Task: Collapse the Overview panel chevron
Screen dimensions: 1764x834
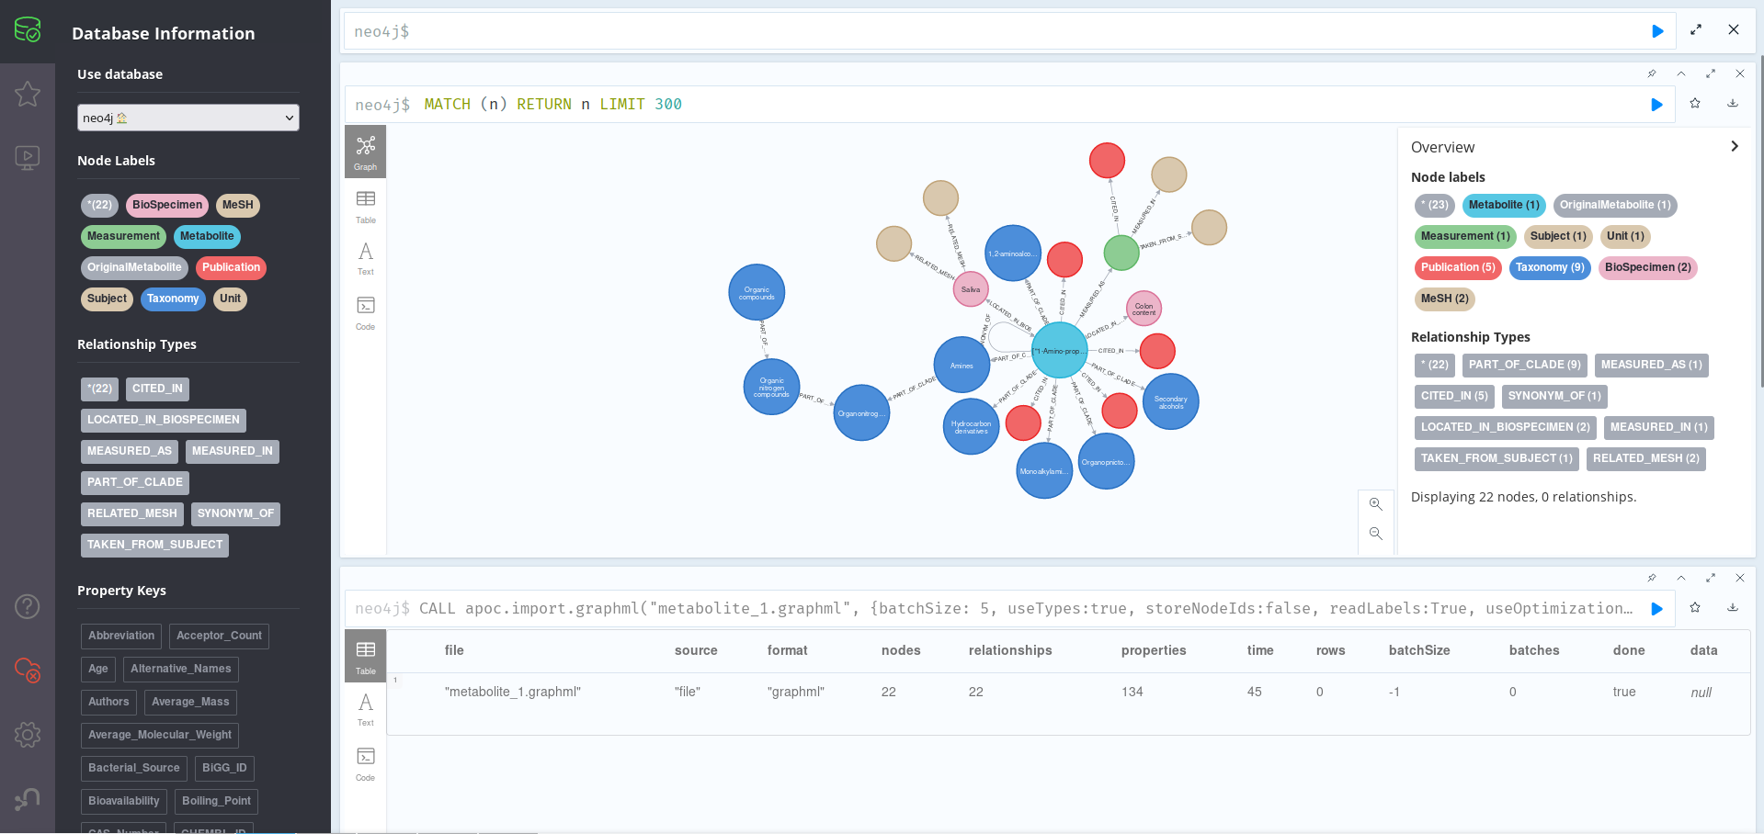Action: click(x=1735, y=146)
